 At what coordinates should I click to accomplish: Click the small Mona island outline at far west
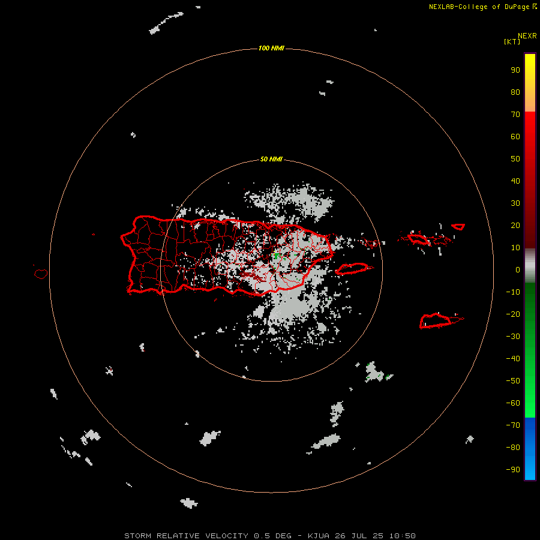point(41,274)
